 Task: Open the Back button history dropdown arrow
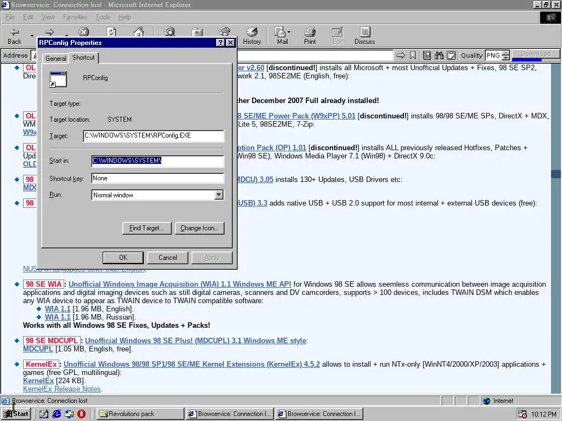(32, 36)
